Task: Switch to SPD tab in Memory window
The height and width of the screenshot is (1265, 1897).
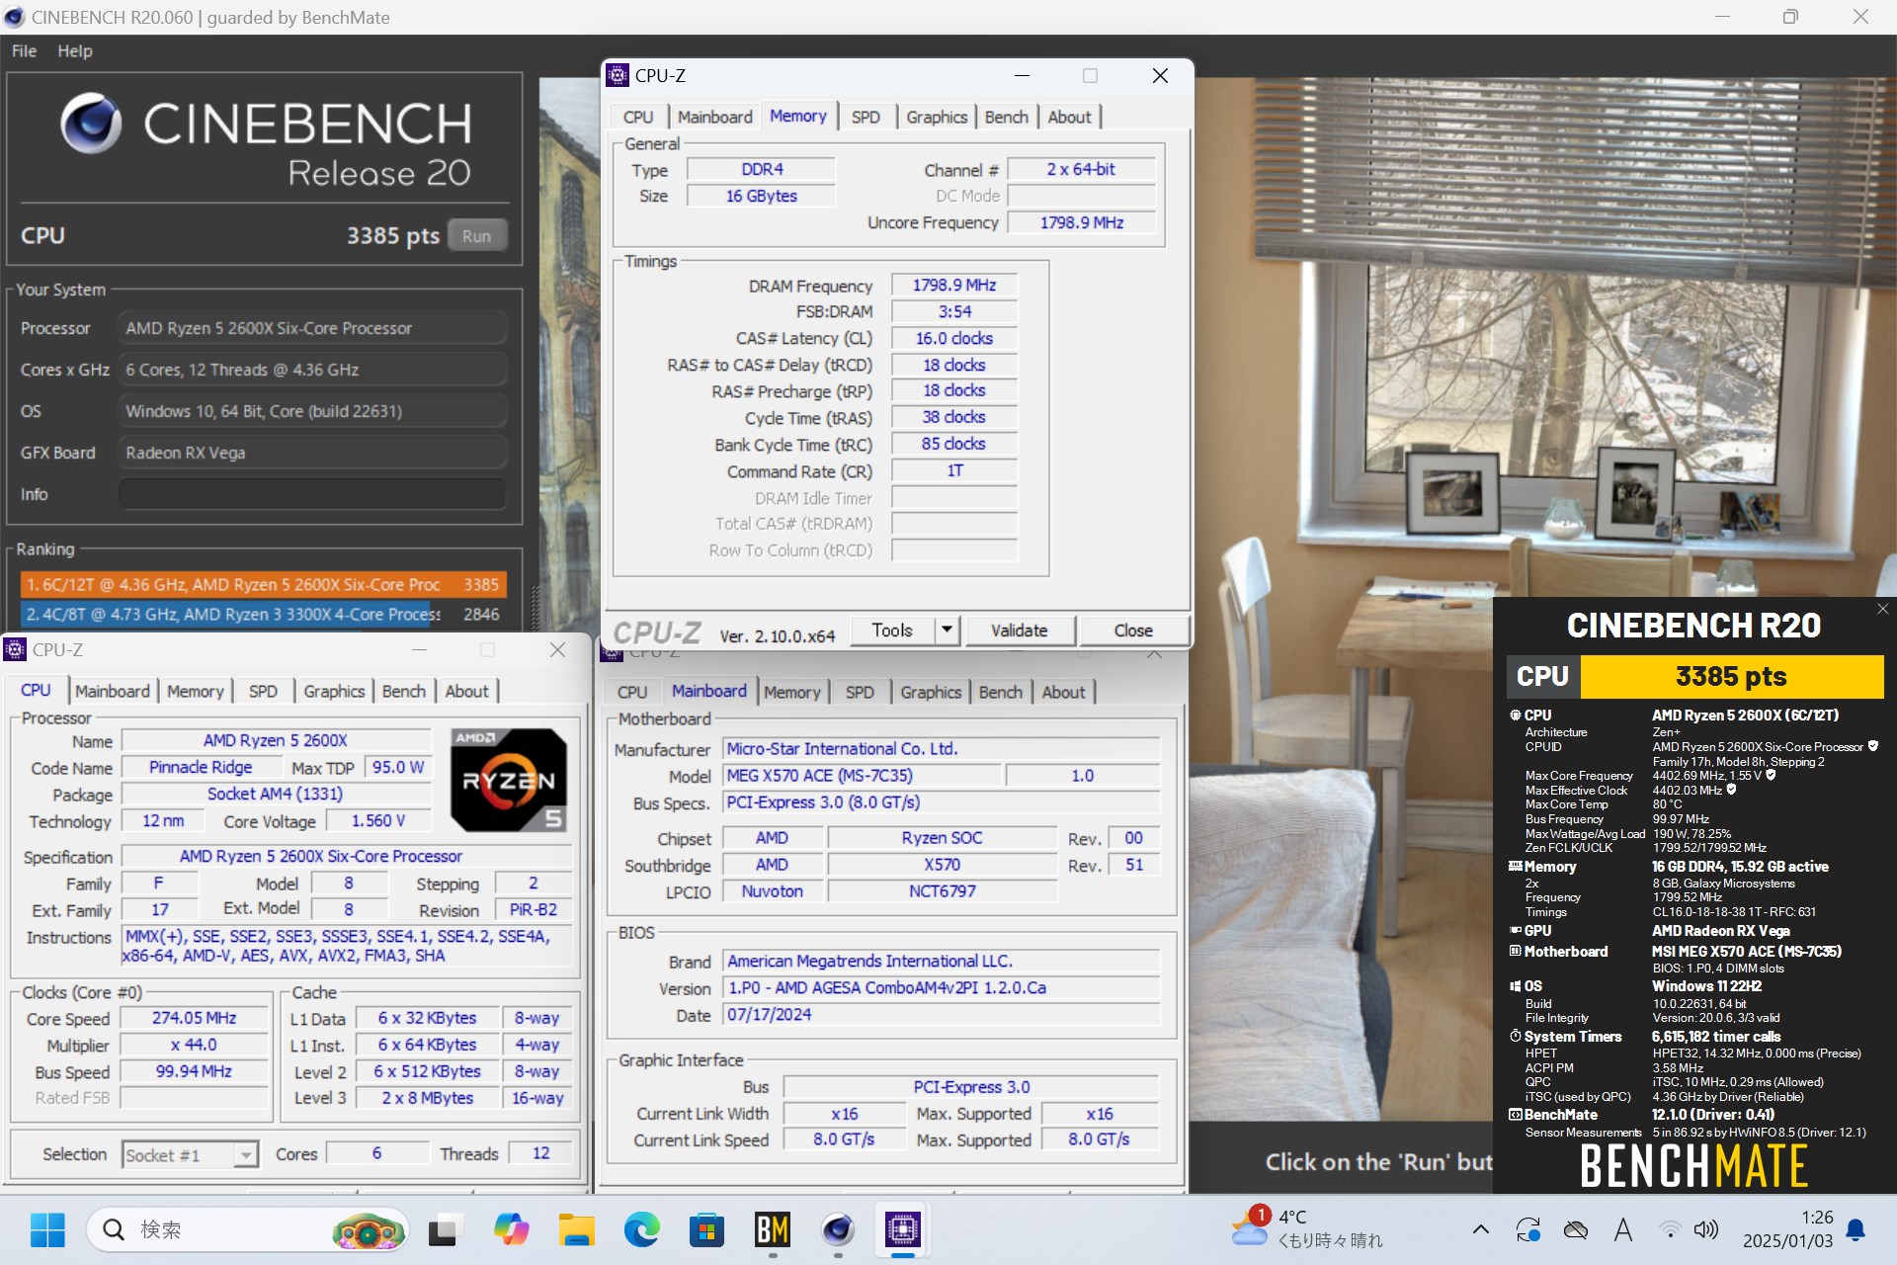Action: (x=866, y=117)
